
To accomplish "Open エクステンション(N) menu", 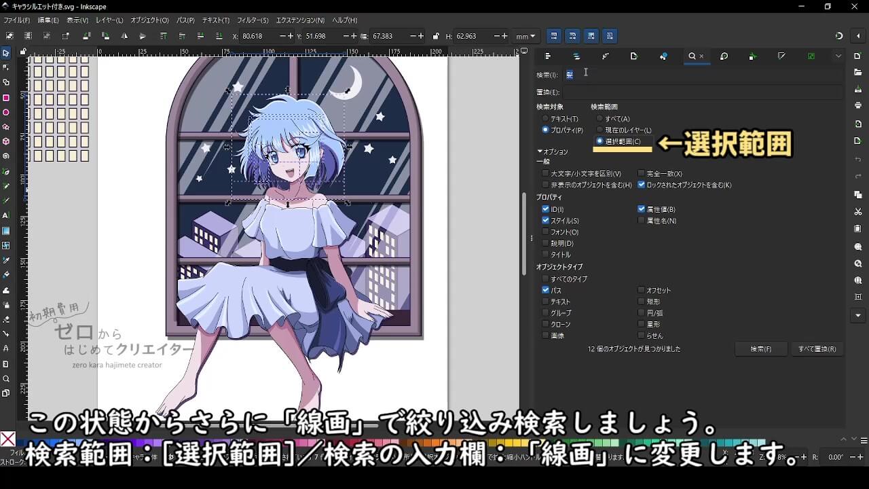I will (301, 20).
